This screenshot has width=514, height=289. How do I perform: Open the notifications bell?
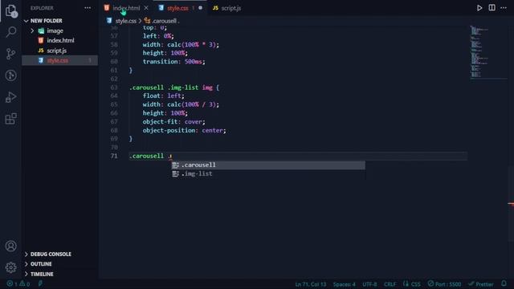[x=504, y=283]
